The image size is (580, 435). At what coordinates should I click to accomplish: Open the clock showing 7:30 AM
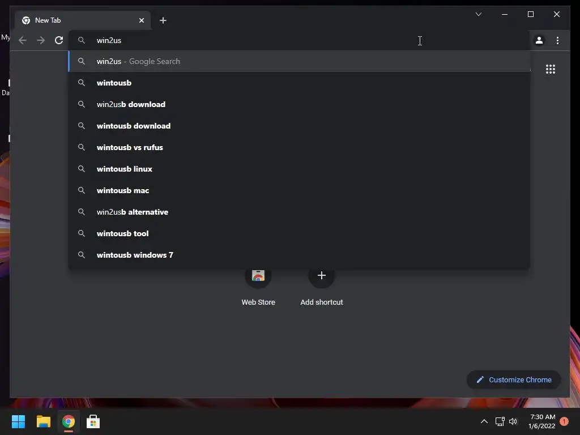pyautogui.click(x=542, y=421)
